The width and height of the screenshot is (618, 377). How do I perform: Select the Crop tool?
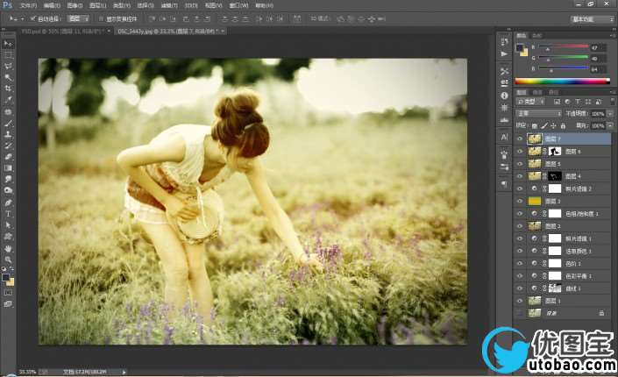8,89
